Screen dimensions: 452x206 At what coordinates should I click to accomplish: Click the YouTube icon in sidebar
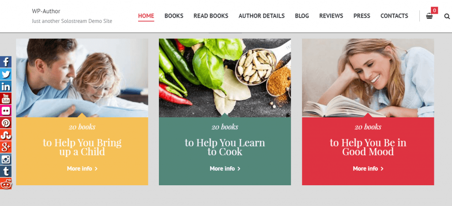click(6, 98)
